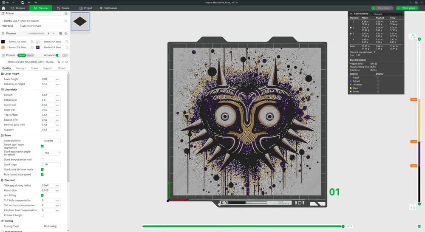Switch to the Preview tab
Screen dimensions: 425x232
tap(41, 8)
